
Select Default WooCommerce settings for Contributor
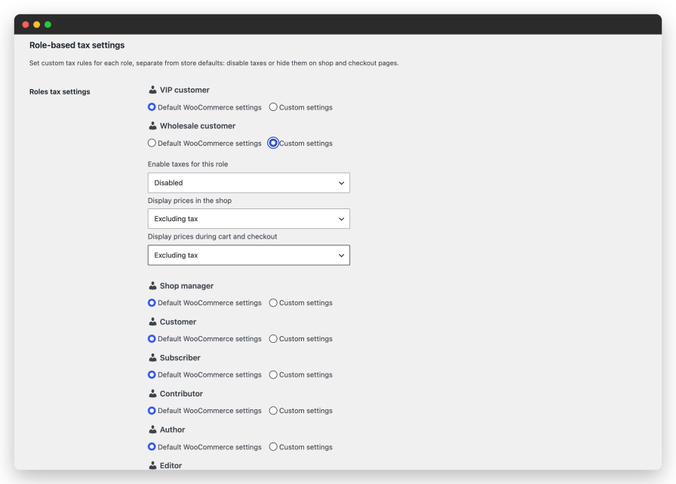coord(152,411)
